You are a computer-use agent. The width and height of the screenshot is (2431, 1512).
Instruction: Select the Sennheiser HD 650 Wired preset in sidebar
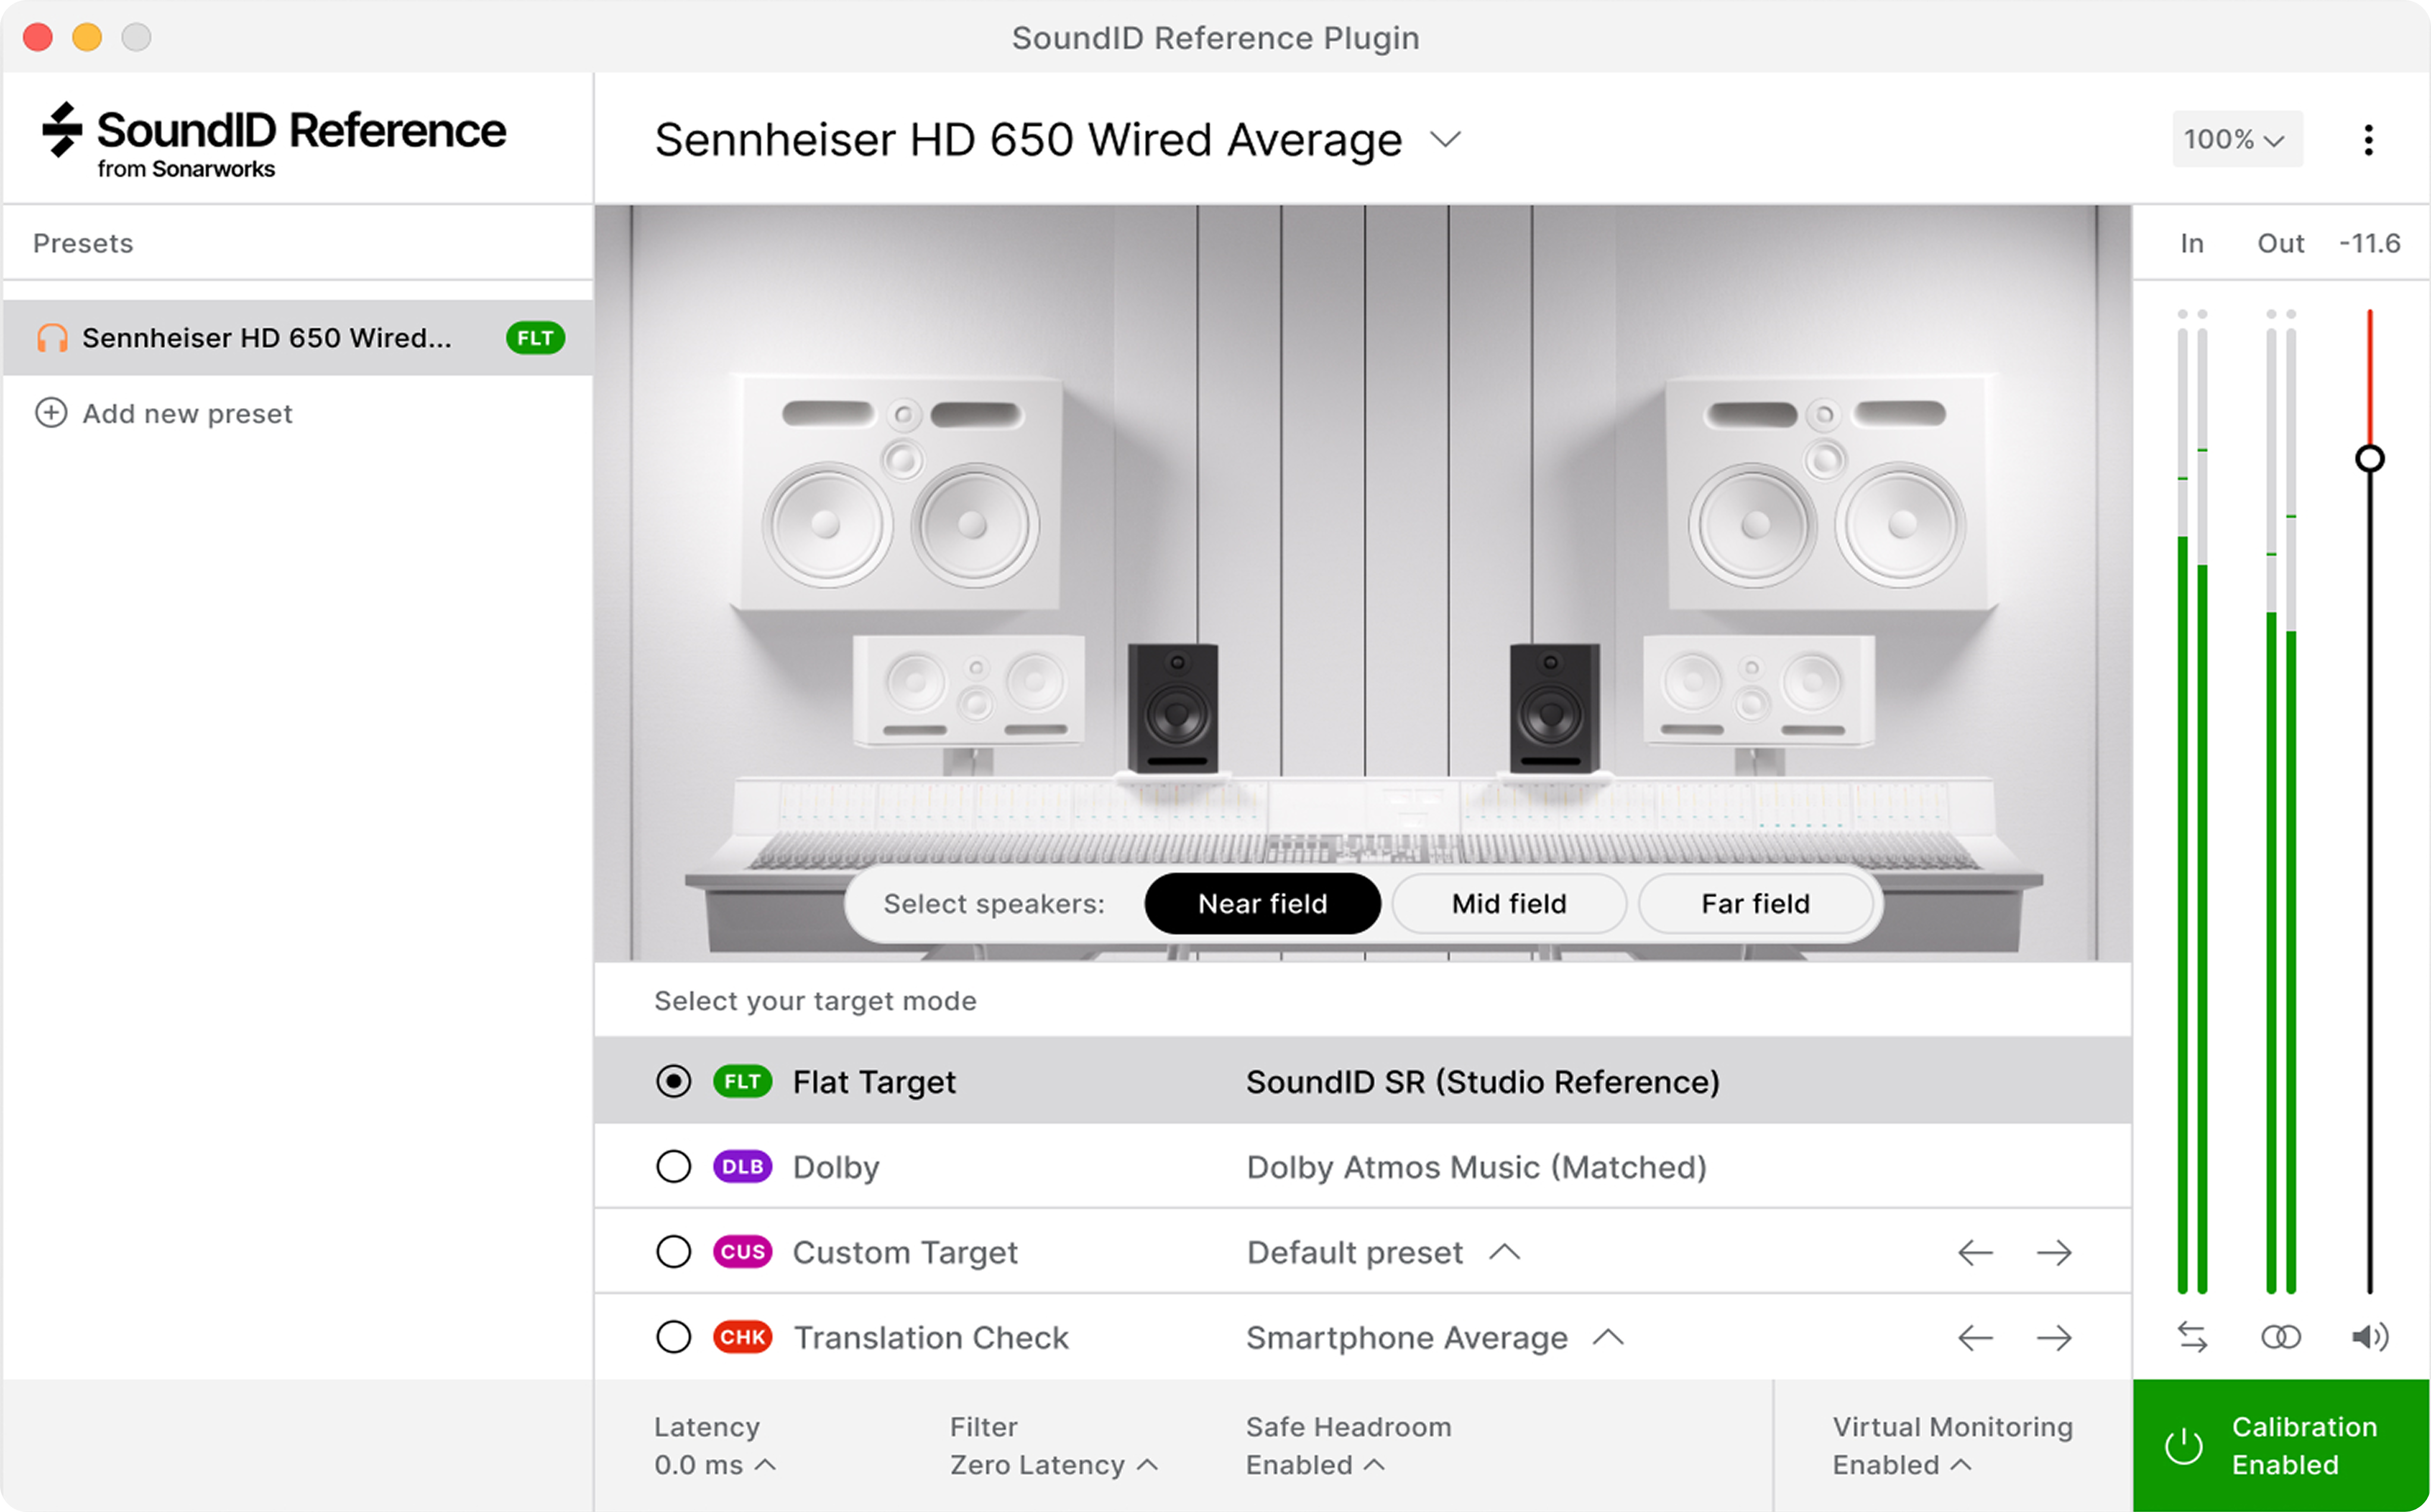268,338
